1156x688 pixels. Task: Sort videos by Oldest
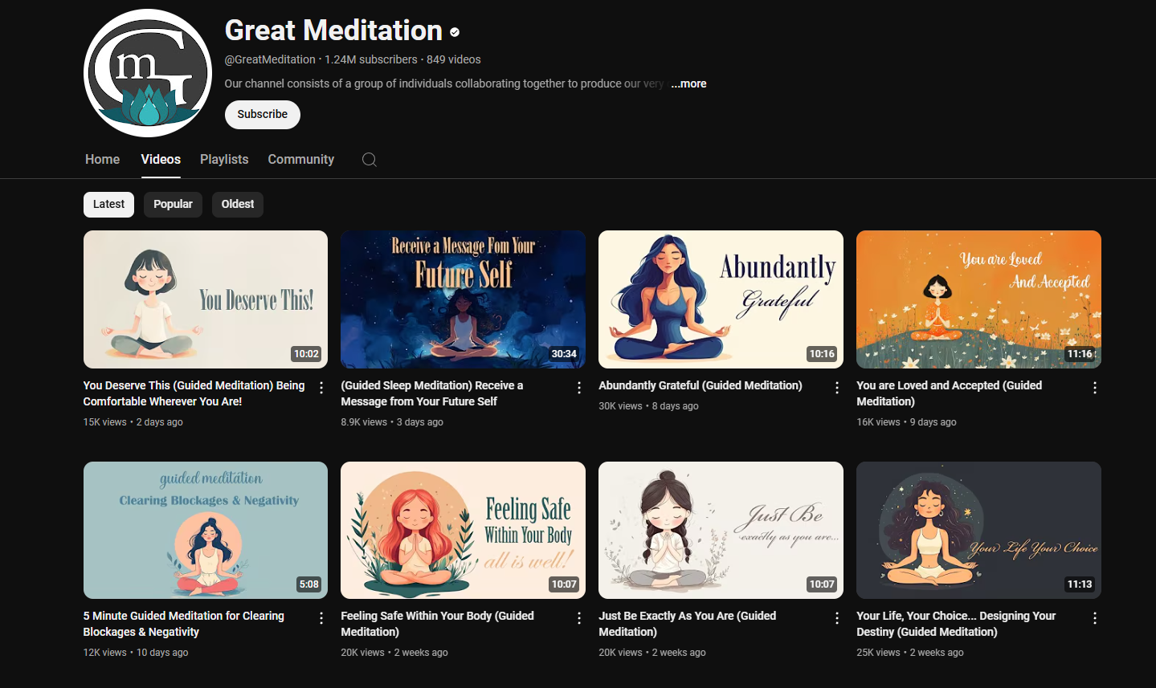pyautogui.click(x=238, y=204)
